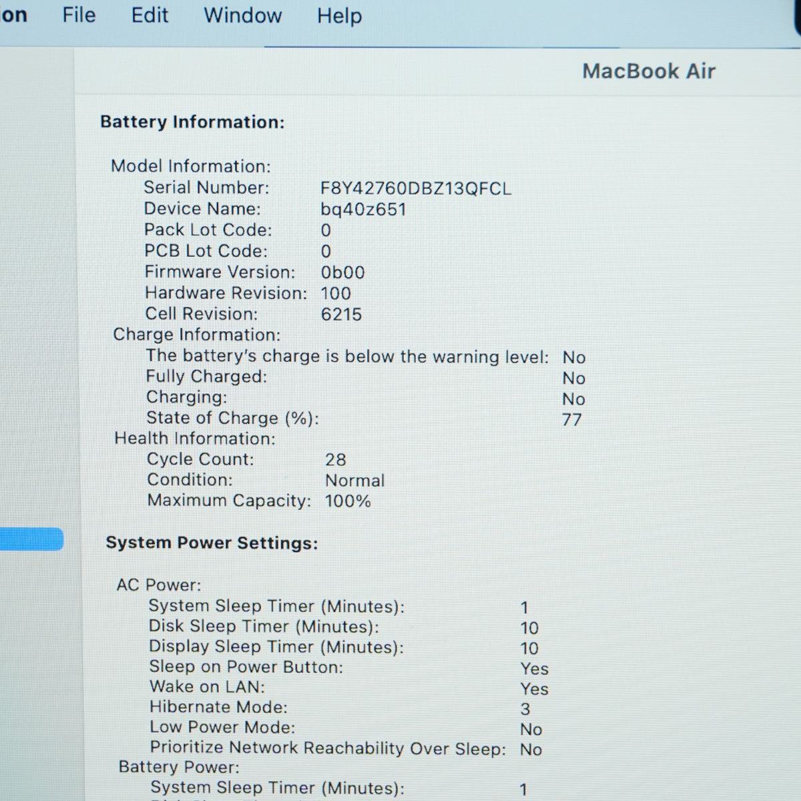Open the Window menu
801x801 pixels.
click(x=243, y=15)
